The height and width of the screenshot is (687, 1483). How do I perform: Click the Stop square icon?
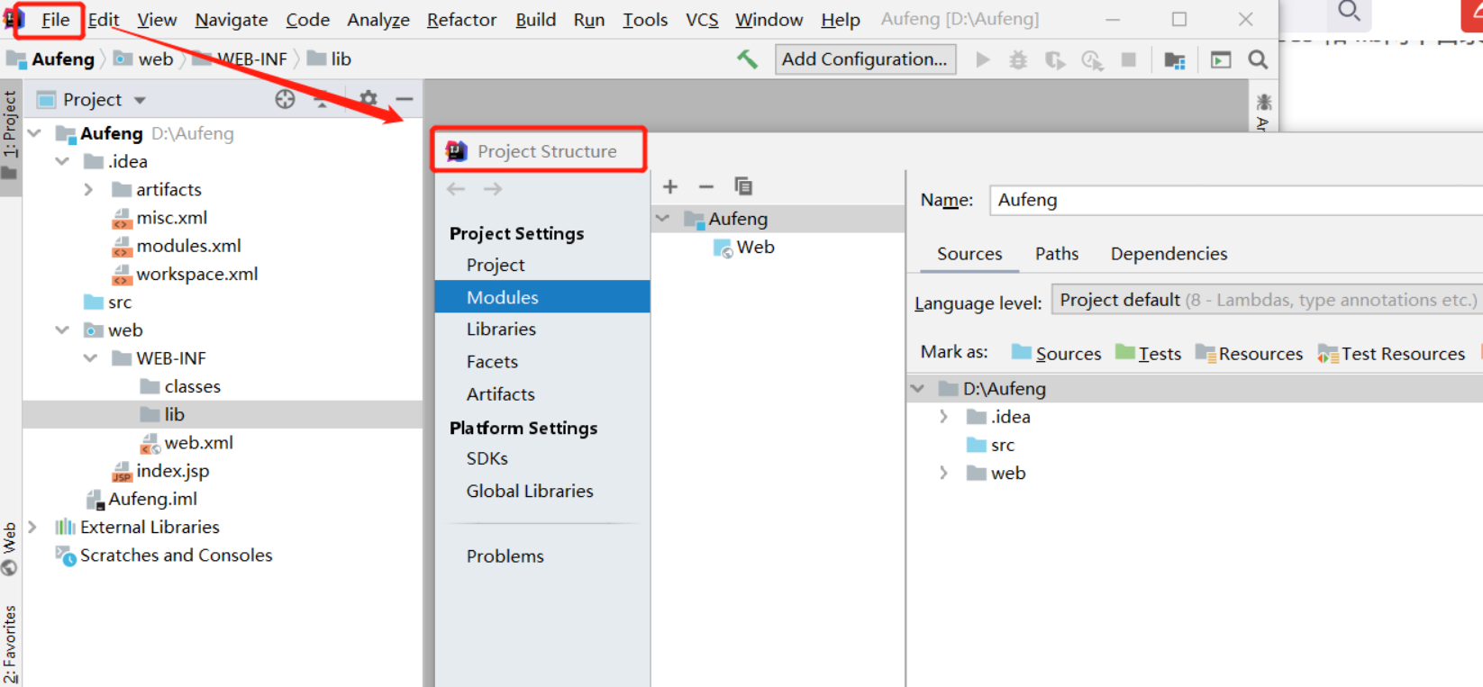click(1128, 59)
